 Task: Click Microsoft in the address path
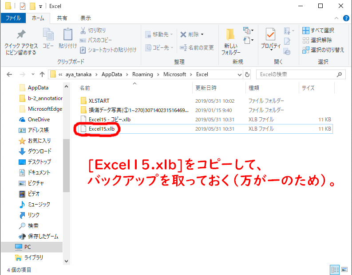(x=174, y=74)
